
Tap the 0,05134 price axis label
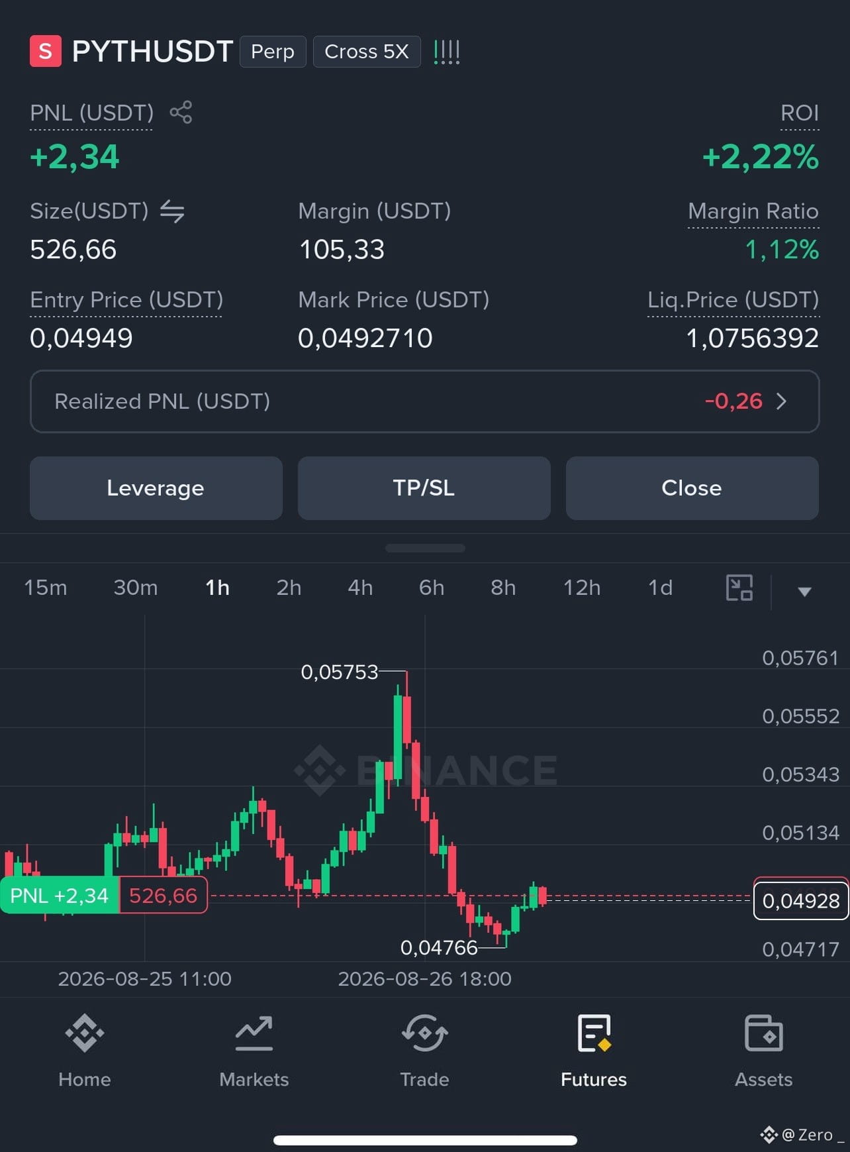[800, 833]
